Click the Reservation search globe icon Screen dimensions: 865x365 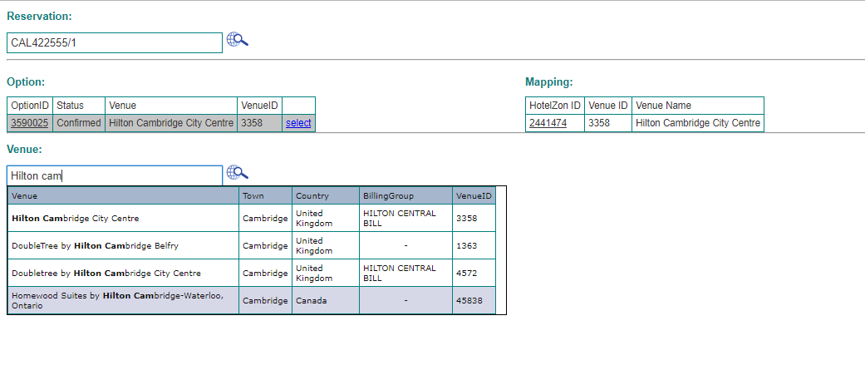pos(237,40)
